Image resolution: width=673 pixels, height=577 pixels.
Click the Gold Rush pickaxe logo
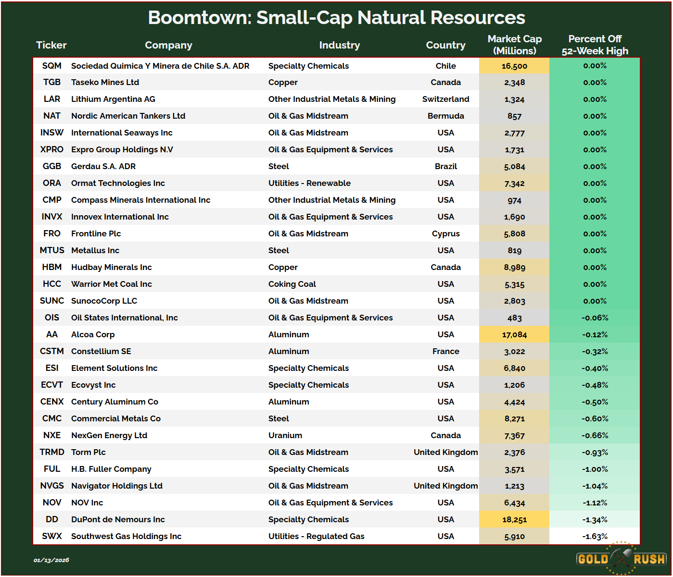coord(621,558)
